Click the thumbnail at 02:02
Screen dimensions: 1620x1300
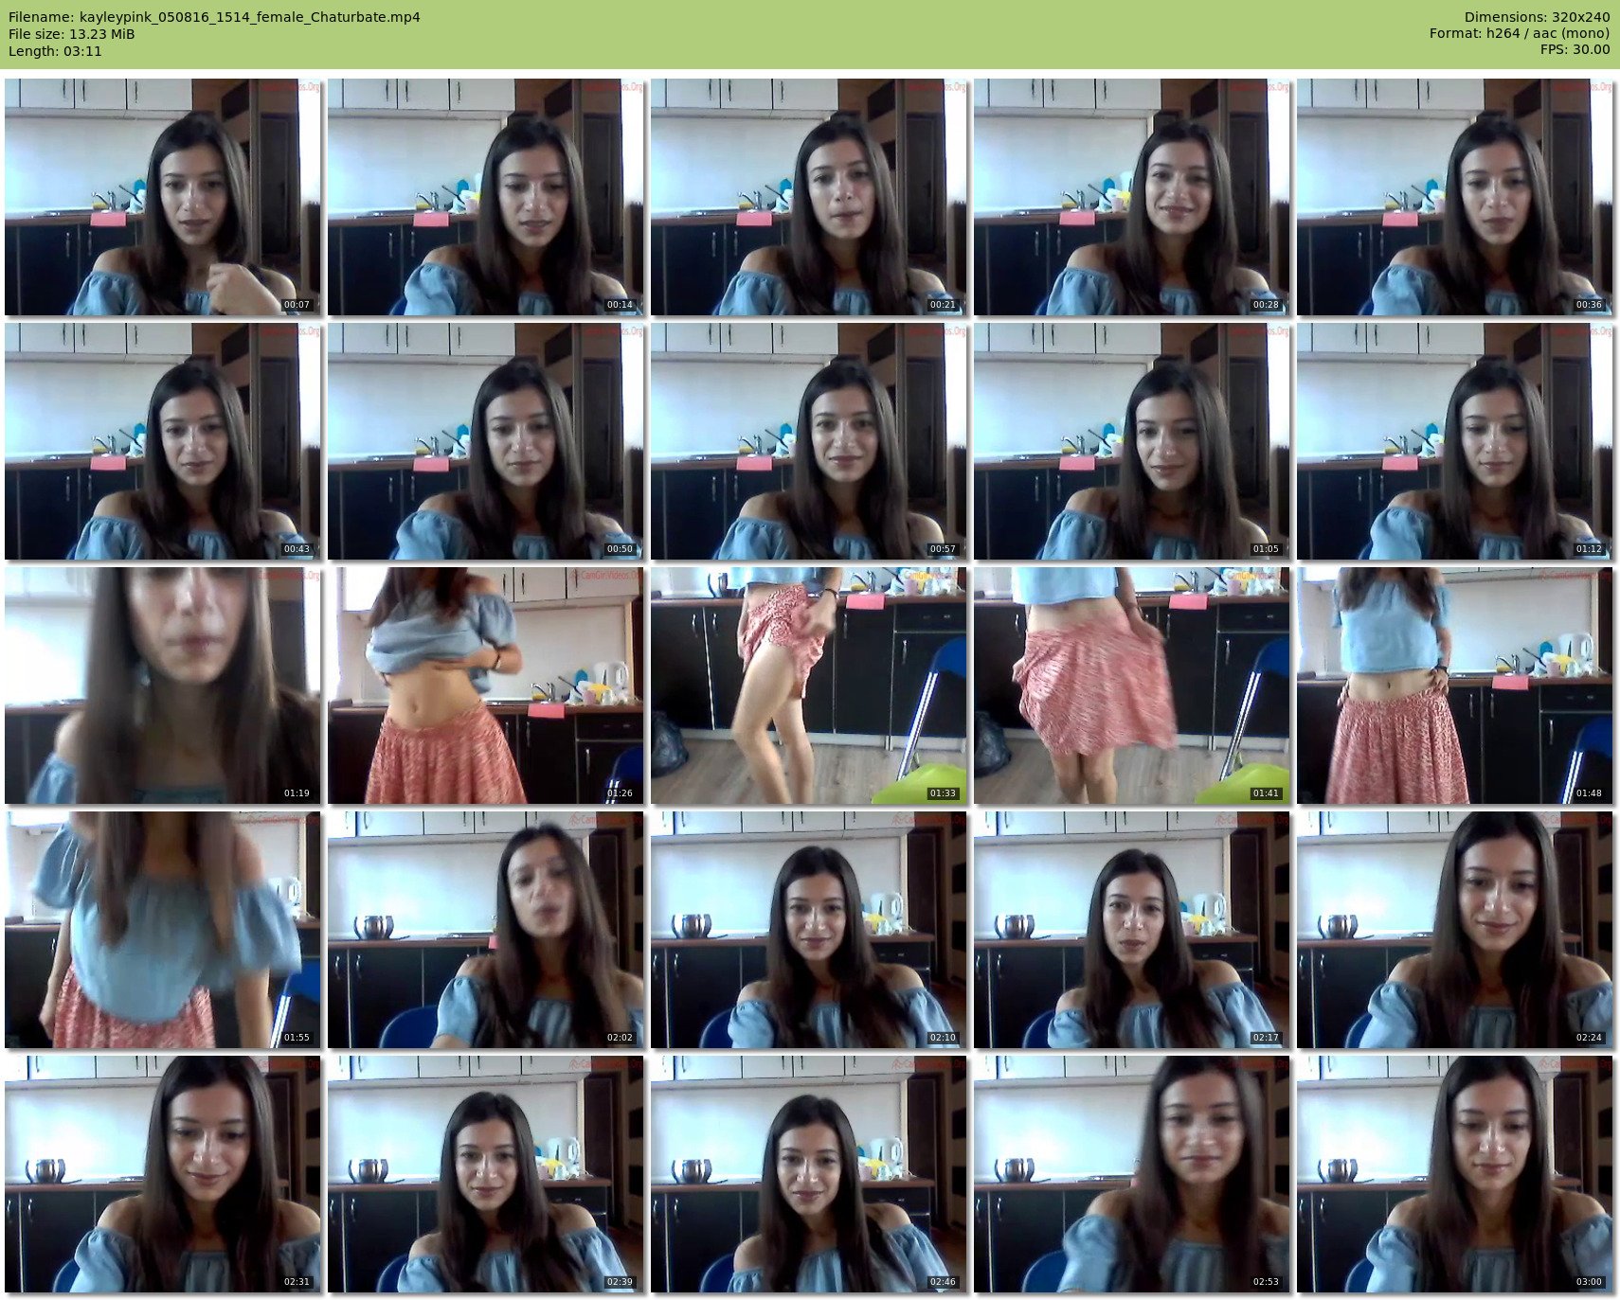(x=486, y=930)
